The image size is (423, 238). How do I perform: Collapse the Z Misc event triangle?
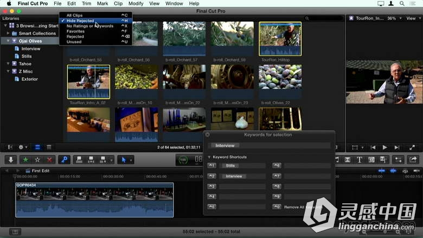(8, 71)
